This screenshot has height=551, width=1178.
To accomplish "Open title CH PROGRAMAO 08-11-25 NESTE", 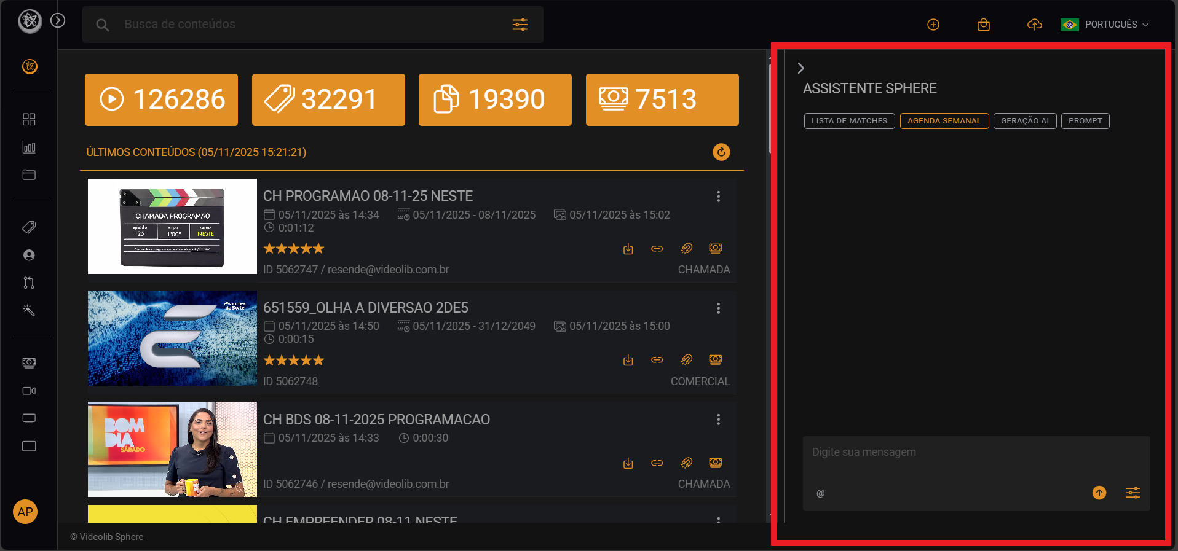I will point(368,196).
